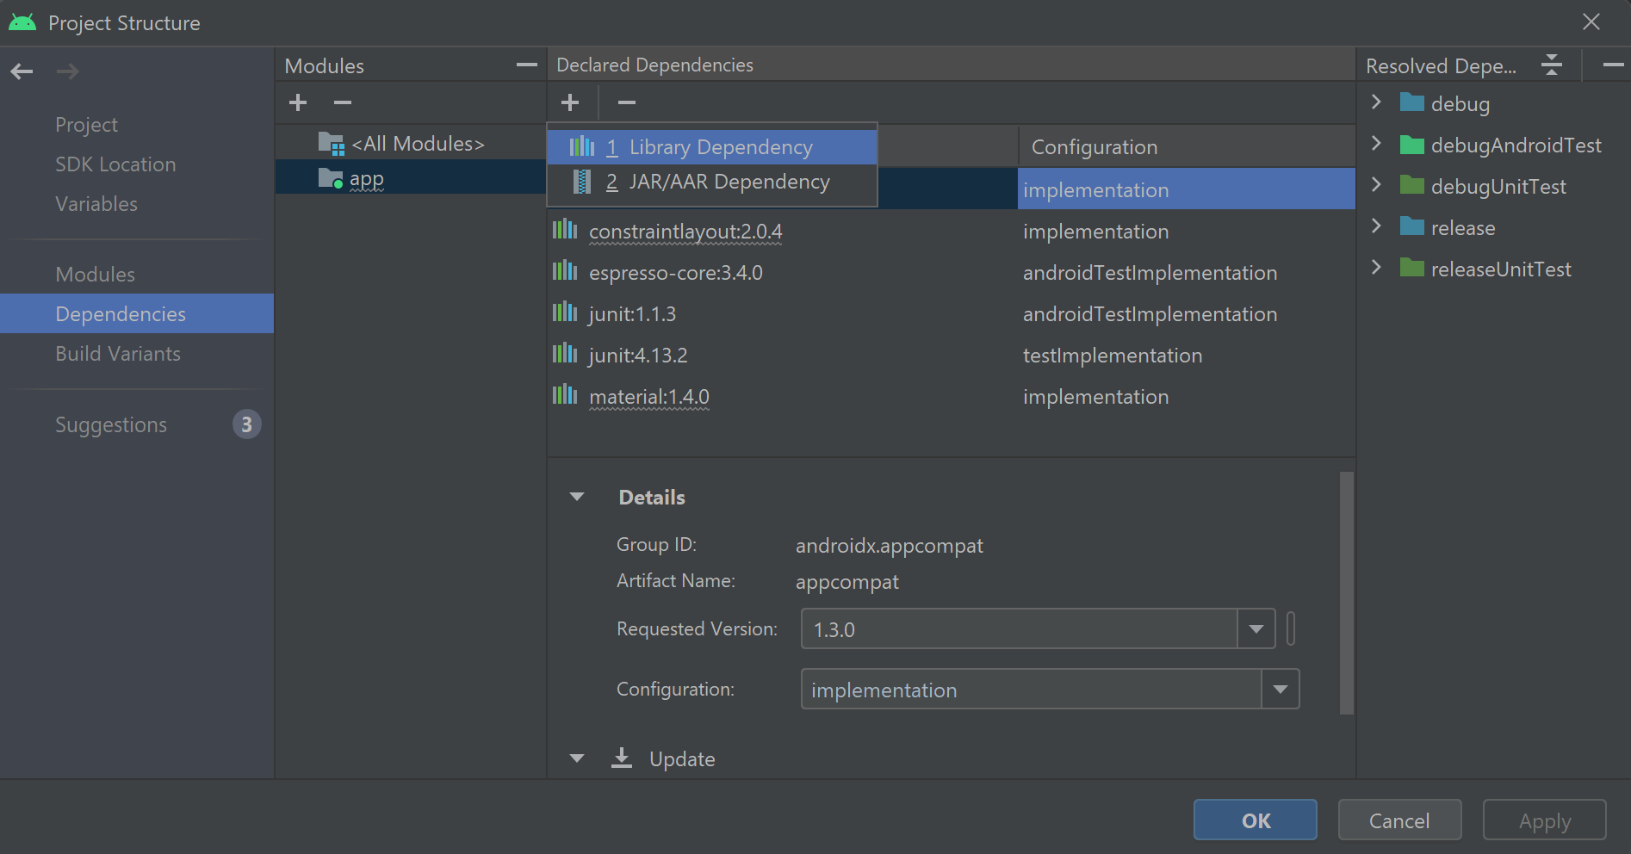
Task: Click the OK button
Action: [x=1254, y=820]
